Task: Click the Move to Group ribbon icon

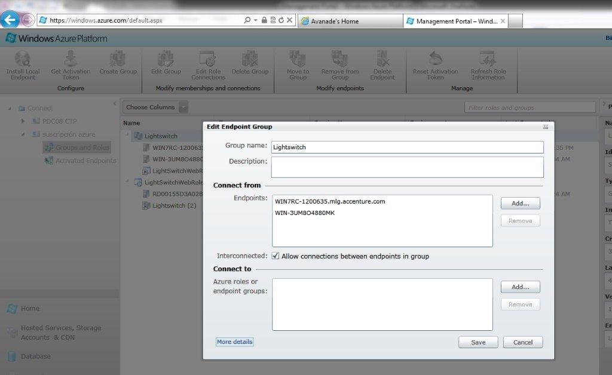Action: 298,59
